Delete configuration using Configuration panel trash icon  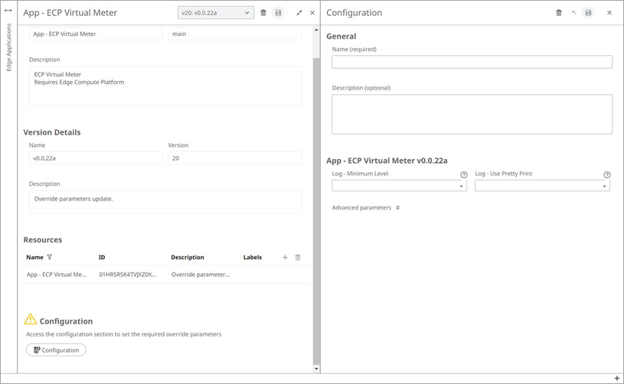coord(559,13)
